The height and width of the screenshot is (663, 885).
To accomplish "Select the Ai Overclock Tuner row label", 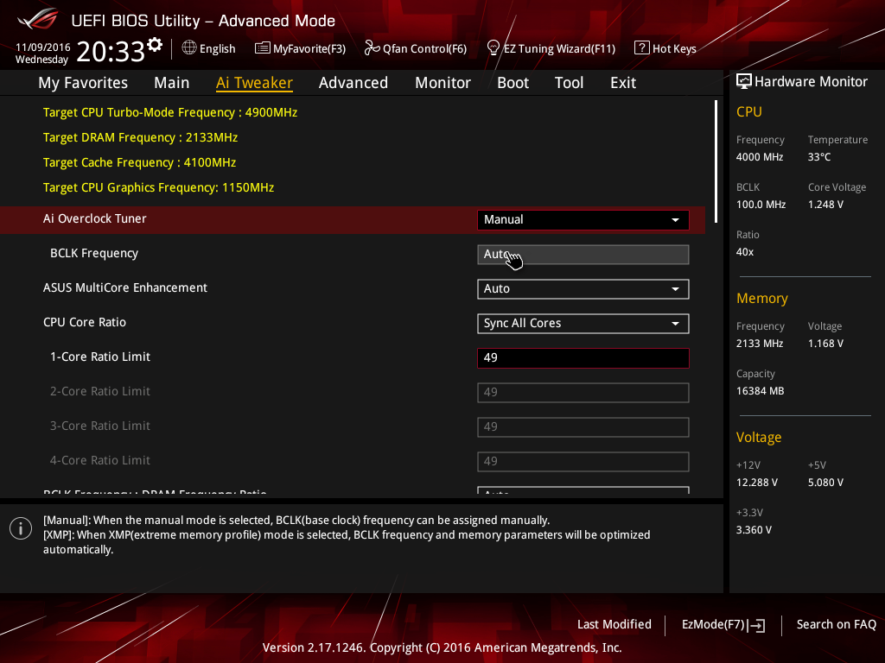I will click(x=95, y=218).
